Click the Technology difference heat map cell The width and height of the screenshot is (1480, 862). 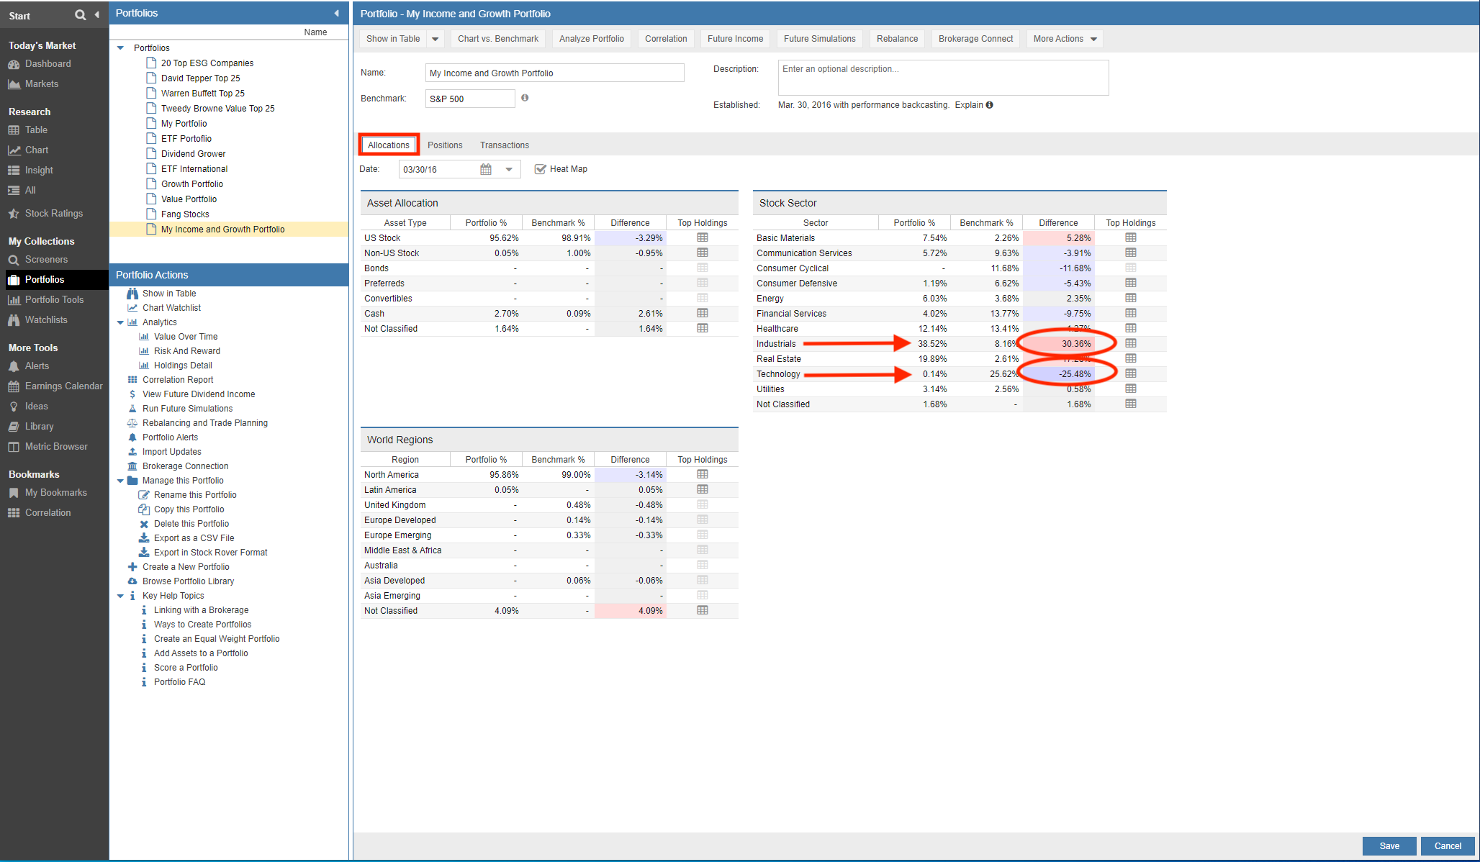[1058, 374]
